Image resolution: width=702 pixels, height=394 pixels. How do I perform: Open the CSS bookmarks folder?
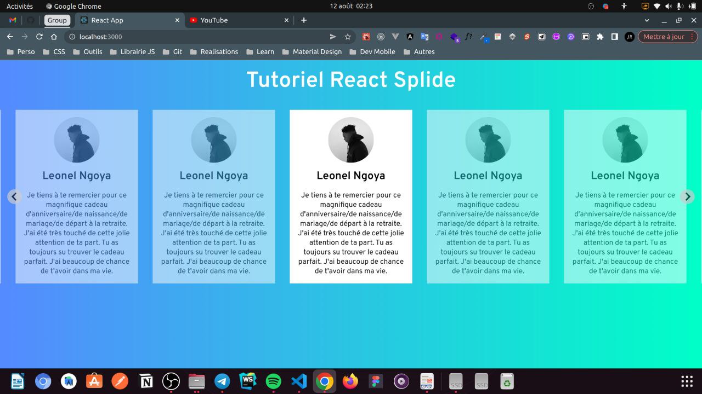[53, 51]
